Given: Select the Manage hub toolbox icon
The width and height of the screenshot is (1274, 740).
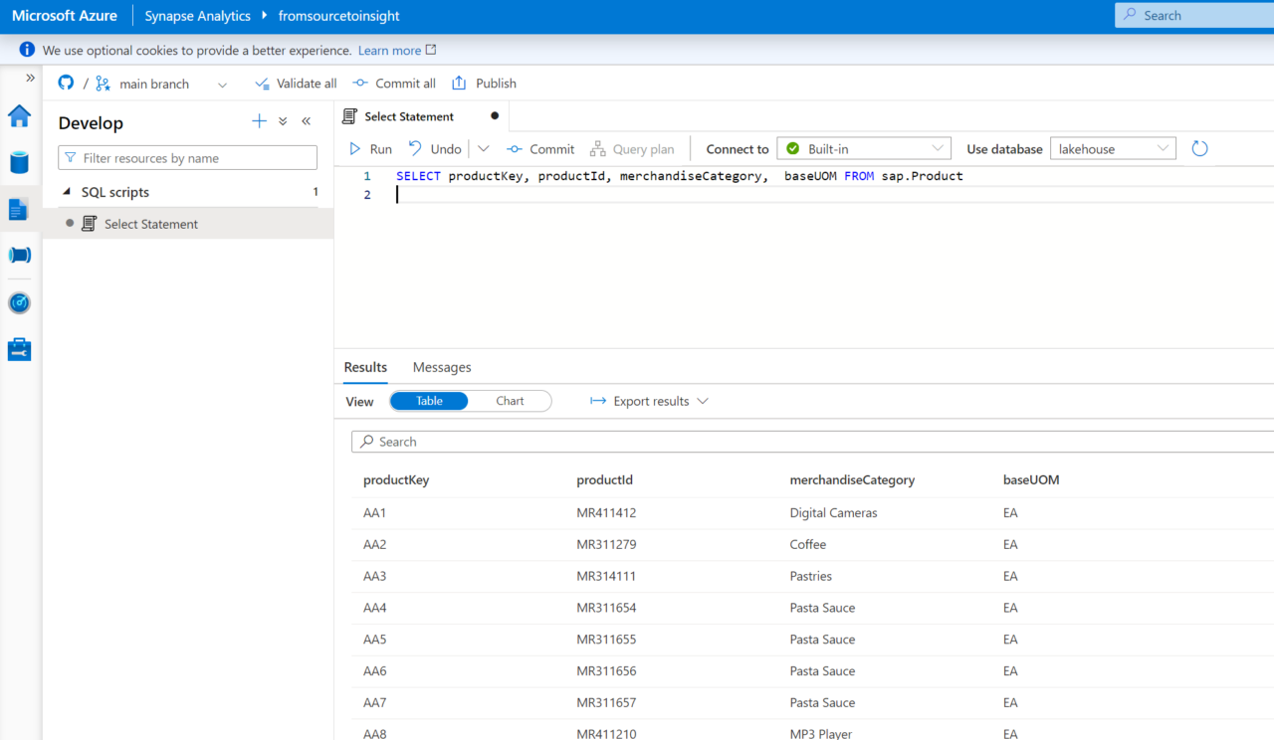Looking at the screenshot, I should (19, 349).
